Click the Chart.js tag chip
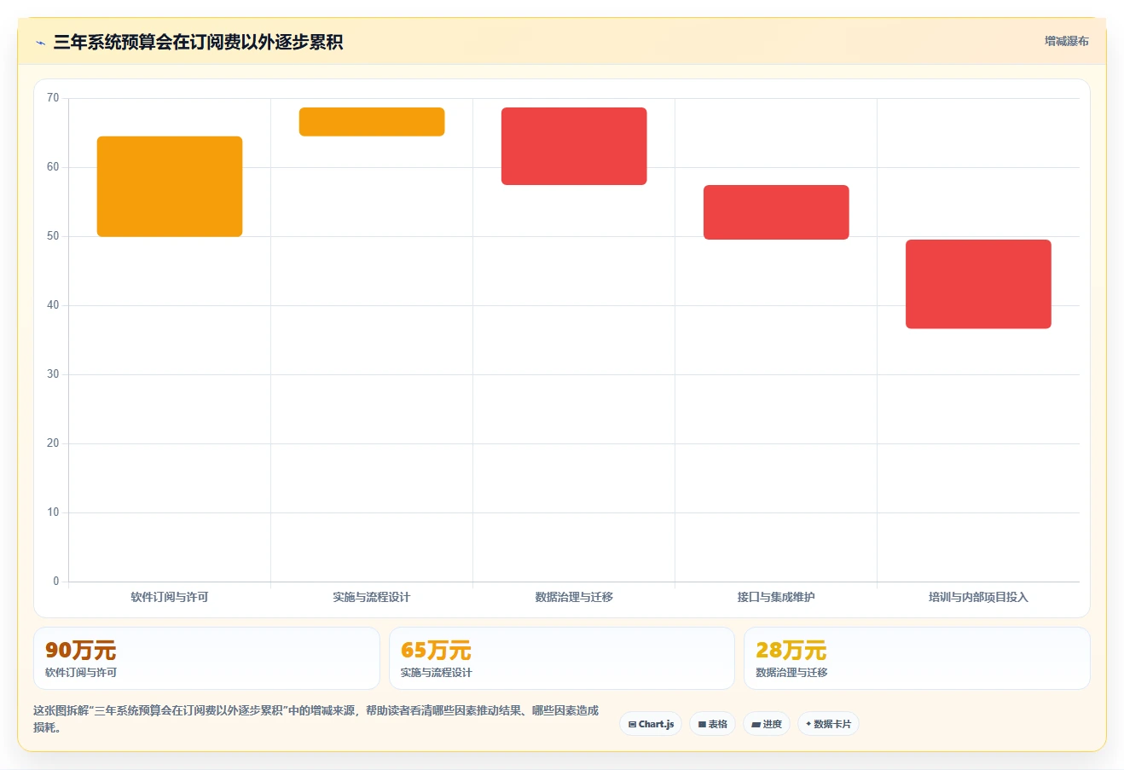This screenshot has height=770, width=1124. (x=651, y=724)
